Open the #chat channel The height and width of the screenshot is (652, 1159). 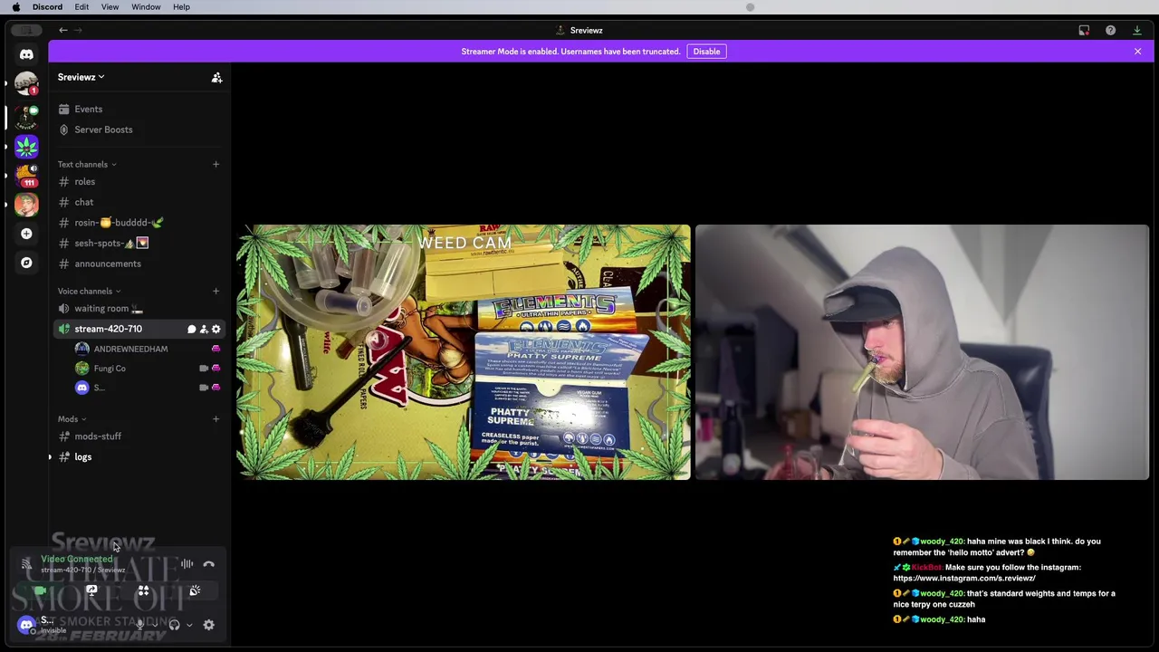84,202
